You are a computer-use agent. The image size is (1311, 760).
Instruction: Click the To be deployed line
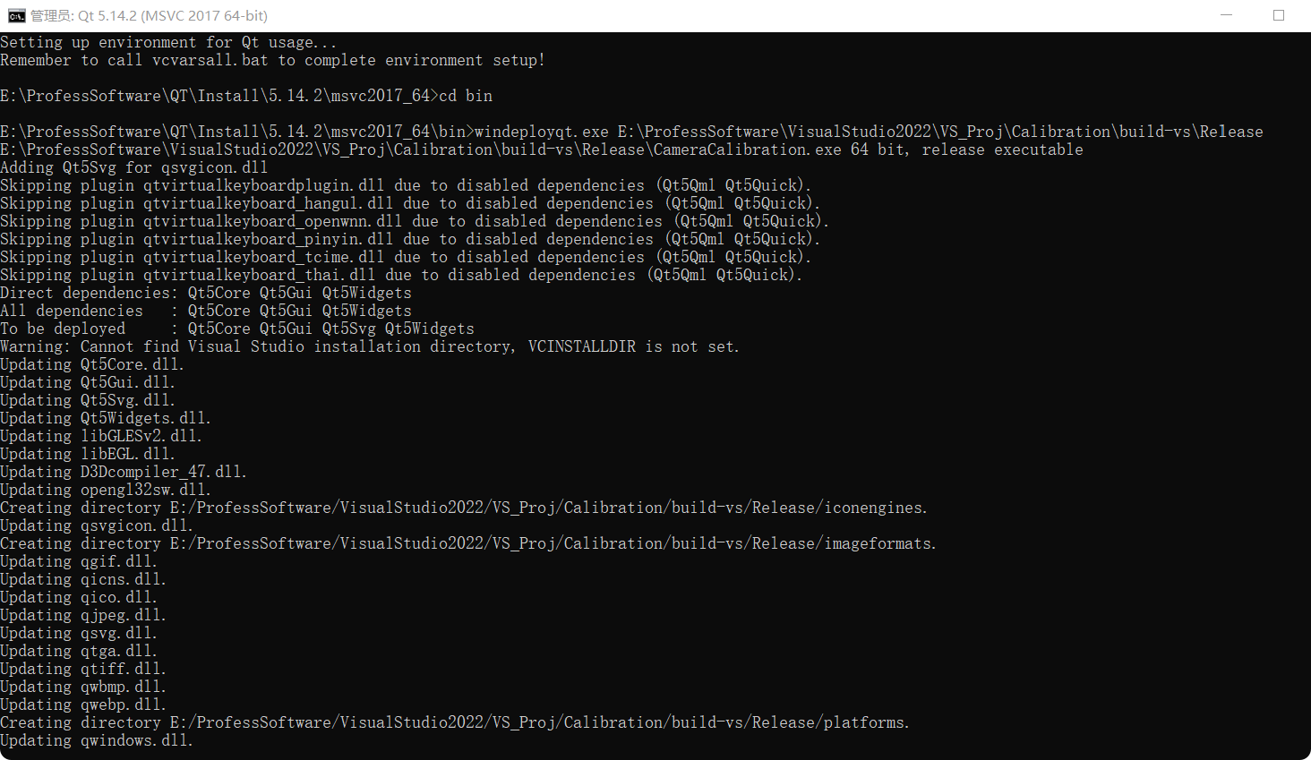click(237, 329)
